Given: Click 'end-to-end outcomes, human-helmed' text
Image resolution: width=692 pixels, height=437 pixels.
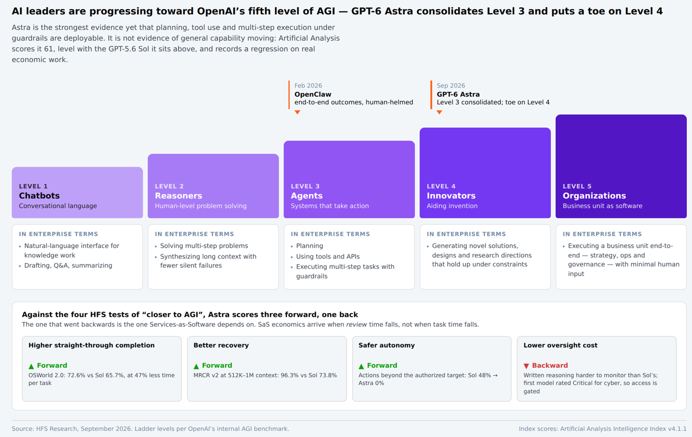Looking at the screenshot, I should (x=354, y=102).
